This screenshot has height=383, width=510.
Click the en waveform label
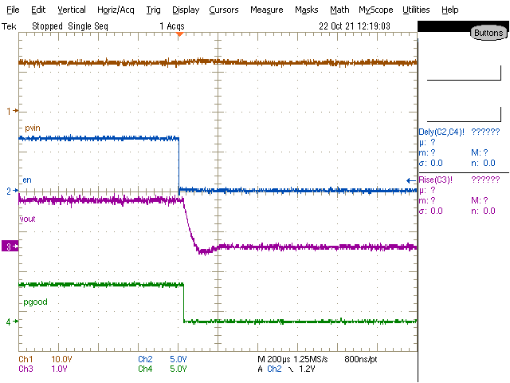click(x=27, y=180)
